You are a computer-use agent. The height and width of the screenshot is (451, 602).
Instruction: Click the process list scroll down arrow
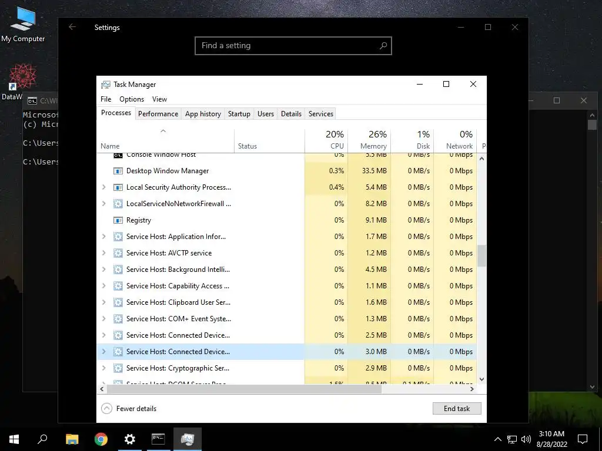(x=481, y=380)
